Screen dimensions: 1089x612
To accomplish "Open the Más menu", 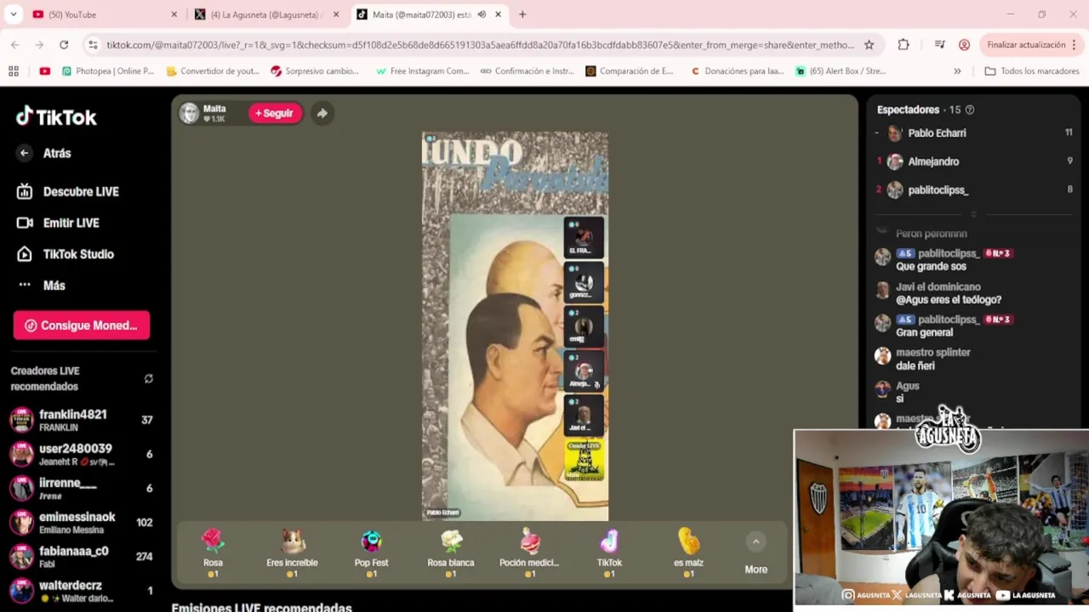I will point(41,286).
